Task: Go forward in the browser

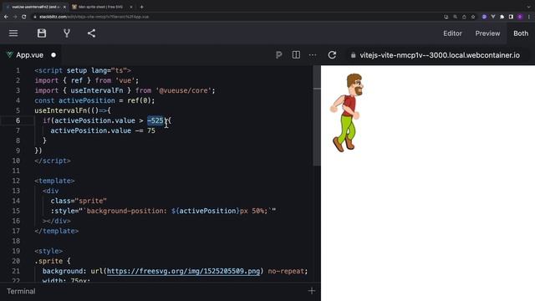Action: click(15, 17)
